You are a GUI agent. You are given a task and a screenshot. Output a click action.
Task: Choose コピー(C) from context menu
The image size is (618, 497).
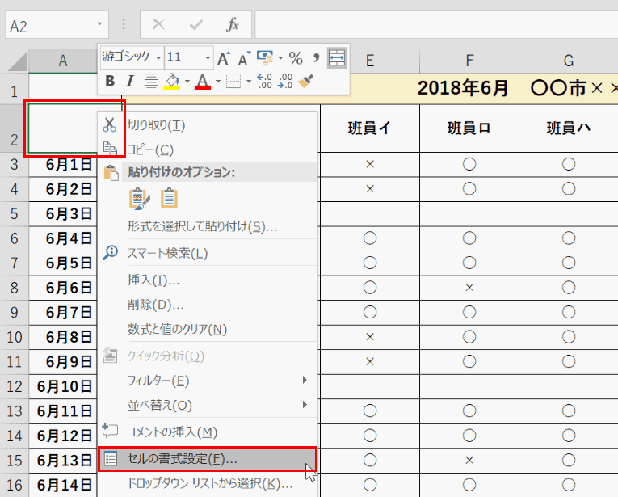click(x=208, y=150)
